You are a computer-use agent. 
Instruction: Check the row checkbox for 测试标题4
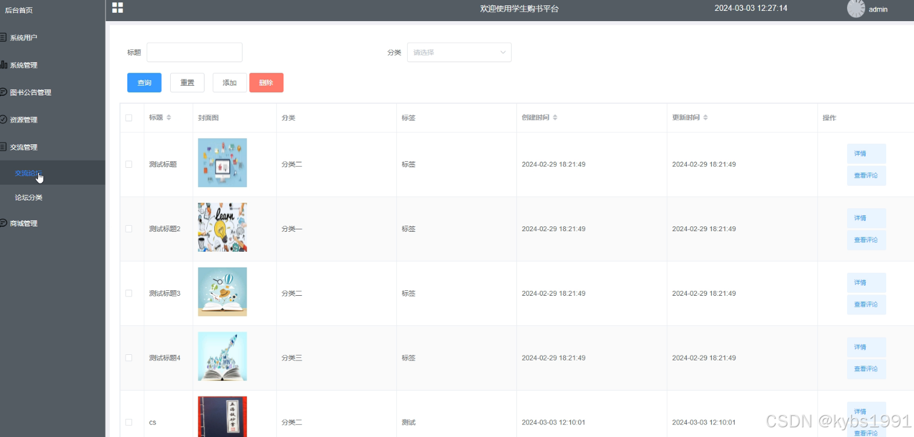(x=129, y=358)
